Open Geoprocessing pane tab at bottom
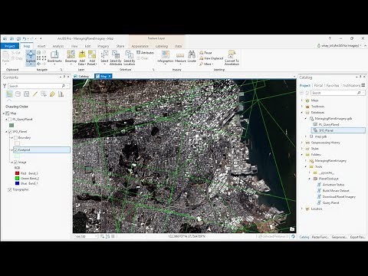The width and height of the screenshot is (368, 276). point(339,237)
